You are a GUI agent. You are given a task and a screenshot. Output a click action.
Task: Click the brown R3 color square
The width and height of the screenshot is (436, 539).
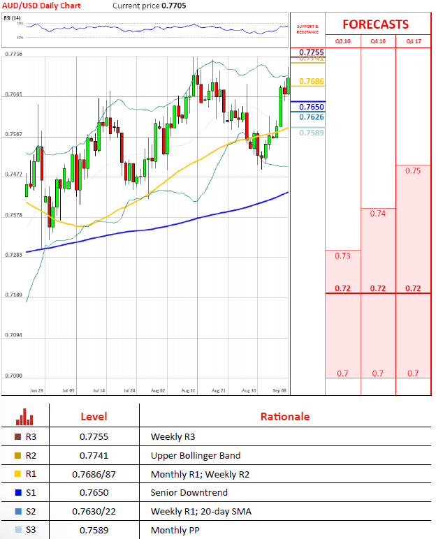[17, 437]
